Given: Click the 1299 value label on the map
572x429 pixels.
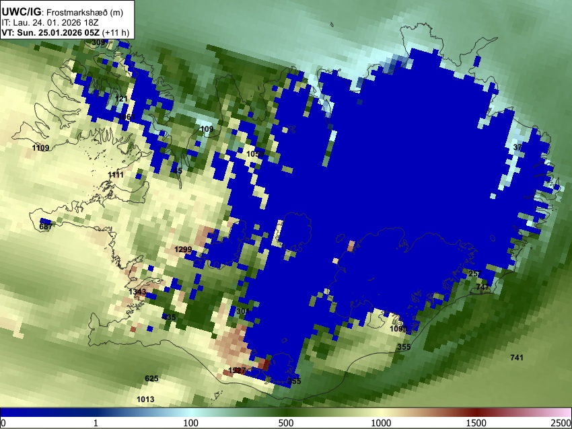Looking at the screenshot, I should point(183,249).
